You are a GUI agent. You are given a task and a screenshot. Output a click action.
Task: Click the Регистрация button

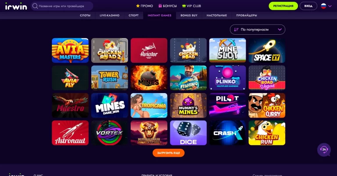pyautogui.click(x=283, y=6)
